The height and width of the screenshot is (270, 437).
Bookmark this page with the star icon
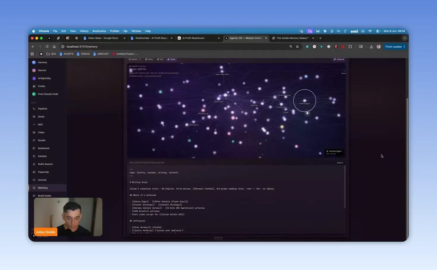[x=297, y=47]
